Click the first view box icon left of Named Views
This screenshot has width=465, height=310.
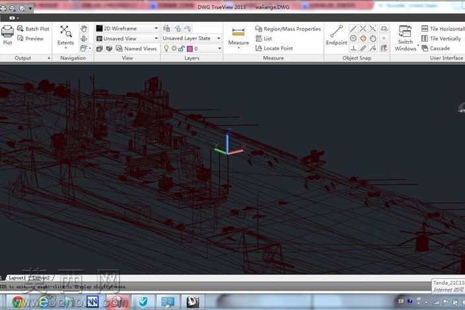[x=100, y=48]
